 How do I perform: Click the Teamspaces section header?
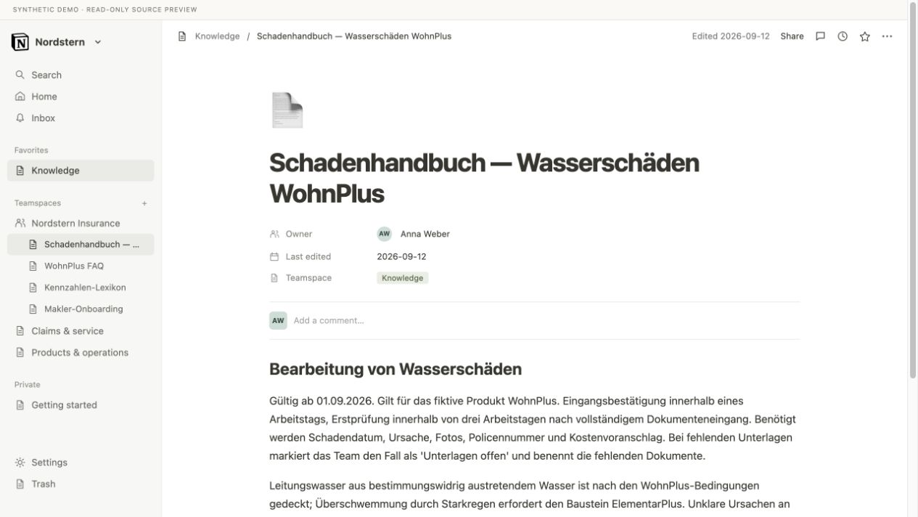pos(38,203)
